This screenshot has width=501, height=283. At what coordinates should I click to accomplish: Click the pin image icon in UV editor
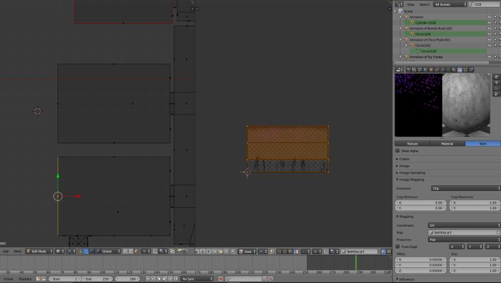(x=233, y=251)
